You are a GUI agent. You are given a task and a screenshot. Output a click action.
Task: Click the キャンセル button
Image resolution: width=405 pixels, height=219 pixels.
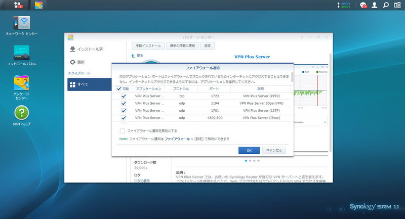[274, 150]
